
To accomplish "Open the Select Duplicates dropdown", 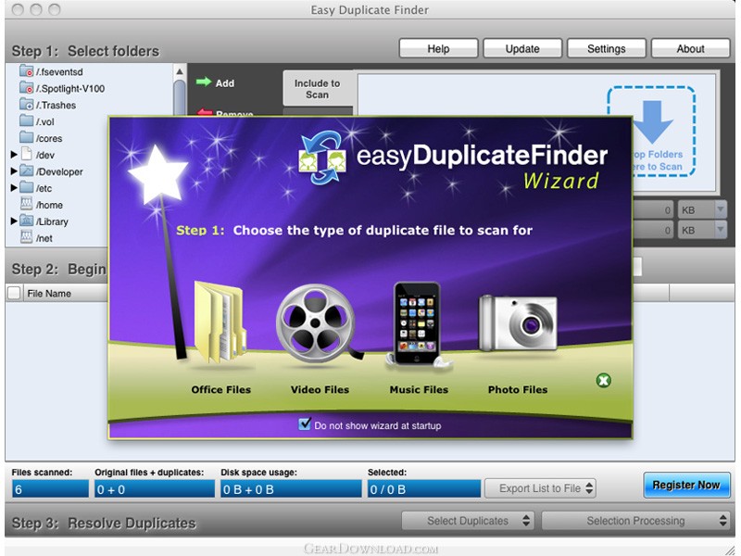I will pos(468,521).
